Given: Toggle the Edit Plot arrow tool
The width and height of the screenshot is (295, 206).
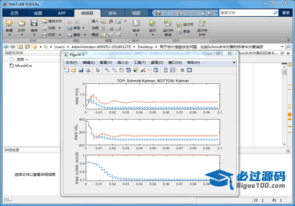Looking at the screenshot, I should (98, 70).
